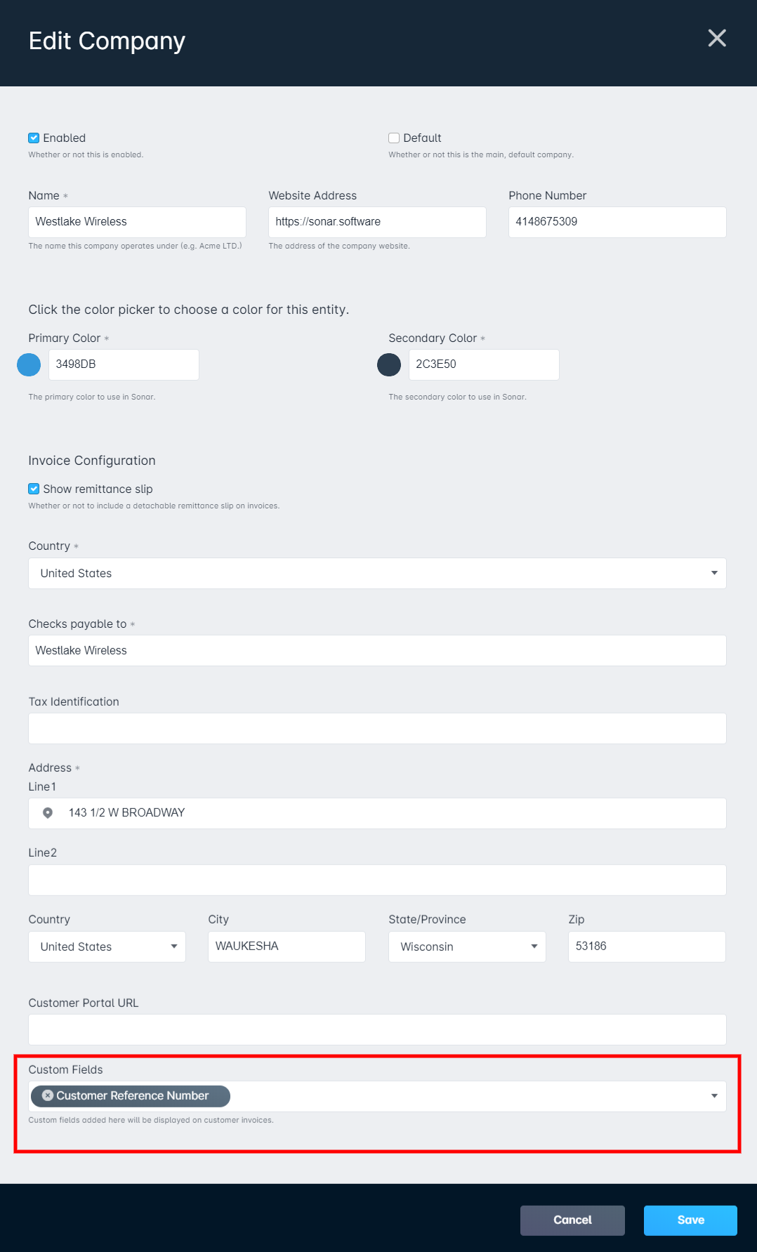Open the State/Province Wisconsin dropdown
The width and height of the screenshot is (757, 1252).
coord(467,947)
